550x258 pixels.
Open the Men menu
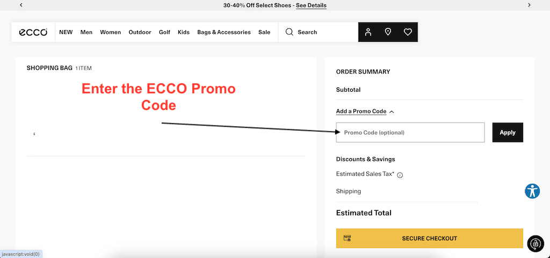(x=86, y=32)
